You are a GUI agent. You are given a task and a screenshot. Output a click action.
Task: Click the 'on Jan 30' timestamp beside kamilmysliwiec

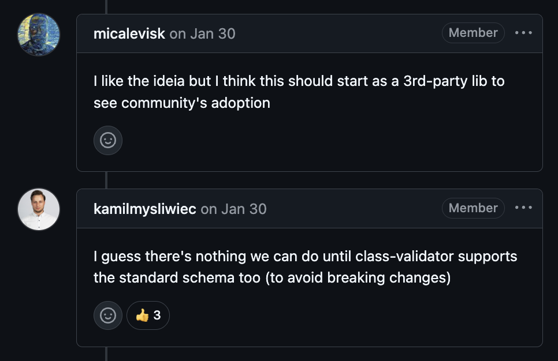tap(233, 209)
